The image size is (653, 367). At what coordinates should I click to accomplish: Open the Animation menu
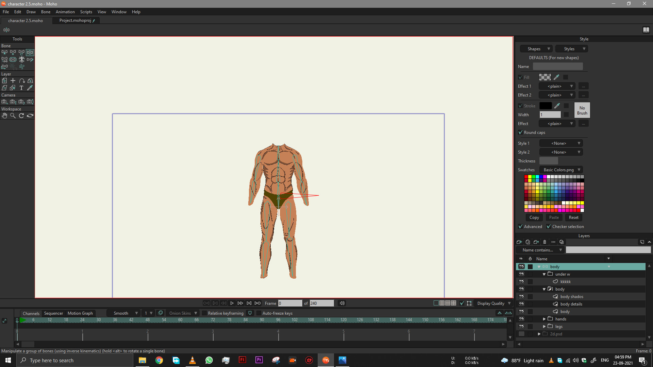pos(65,12)
